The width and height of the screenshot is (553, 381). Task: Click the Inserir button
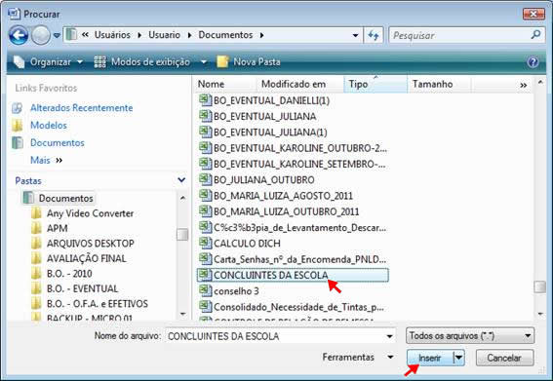click(x=430, y=358)
